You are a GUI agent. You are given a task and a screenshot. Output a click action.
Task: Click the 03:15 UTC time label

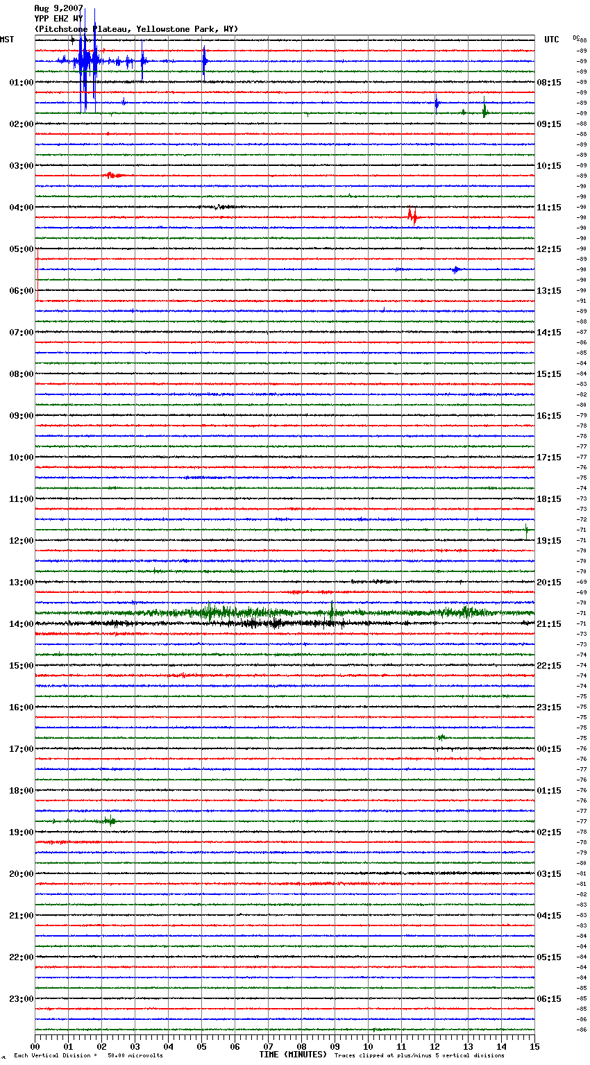point(549,873)
